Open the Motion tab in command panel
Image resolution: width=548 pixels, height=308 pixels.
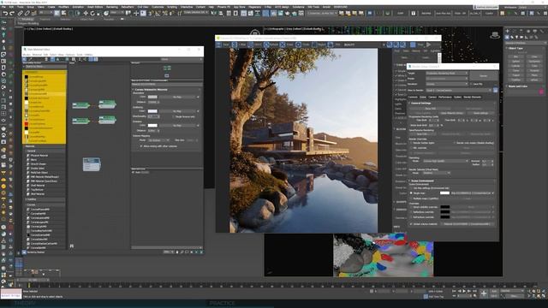point(527,31)
